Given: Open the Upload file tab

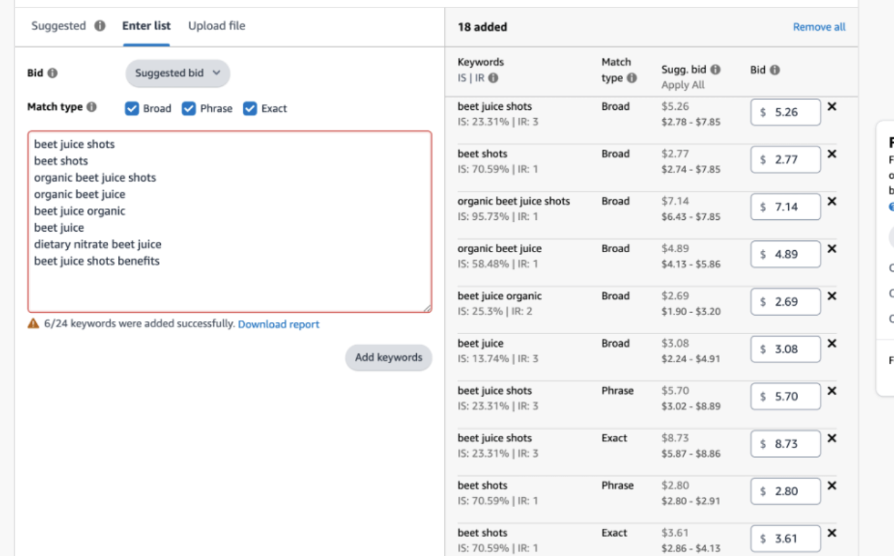Looking at the screenshot, I should (x=216, y=26).
